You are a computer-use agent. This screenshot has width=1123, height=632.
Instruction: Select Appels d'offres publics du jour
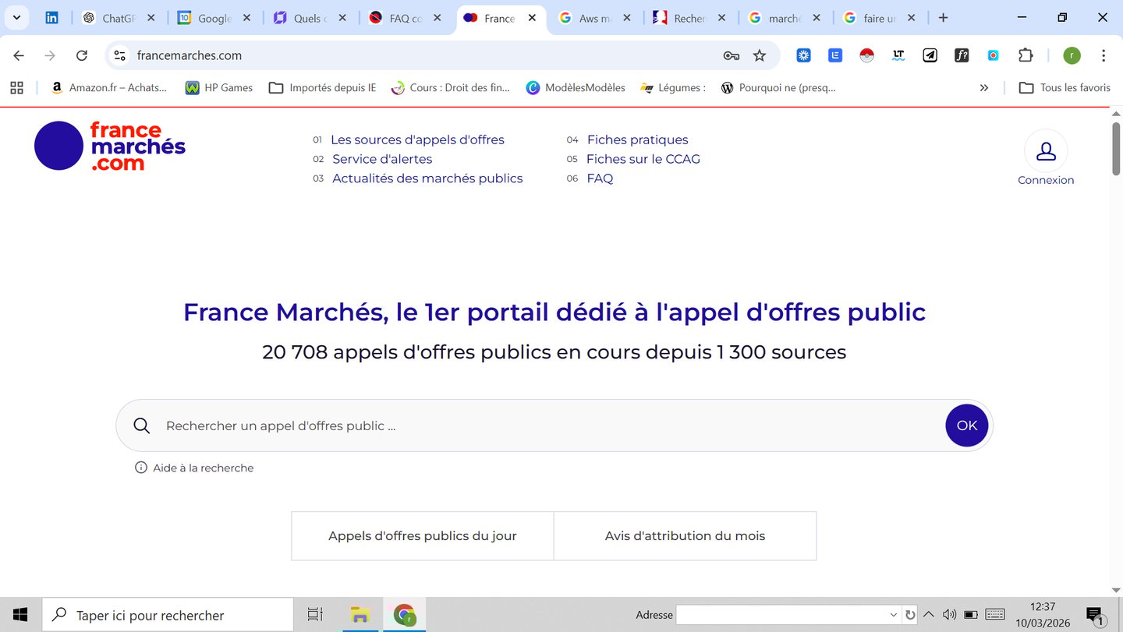423,536
